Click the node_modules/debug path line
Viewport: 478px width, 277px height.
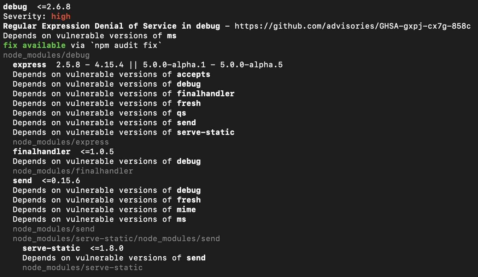[46, 55]
